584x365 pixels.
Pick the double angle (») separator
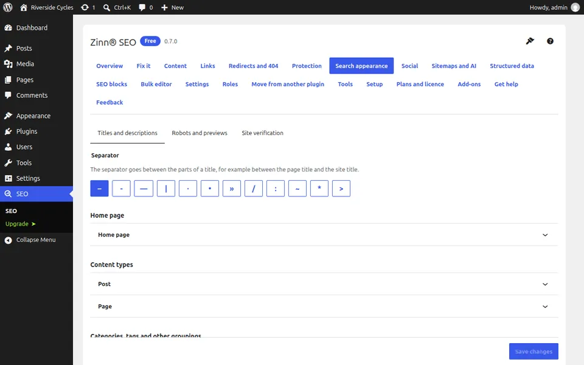point(232,189)
